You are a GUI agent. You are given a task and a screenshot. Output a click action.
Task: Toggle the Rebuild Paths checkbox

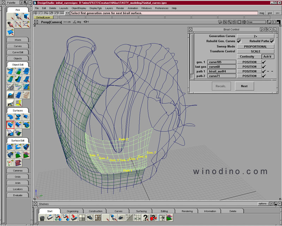272,41
